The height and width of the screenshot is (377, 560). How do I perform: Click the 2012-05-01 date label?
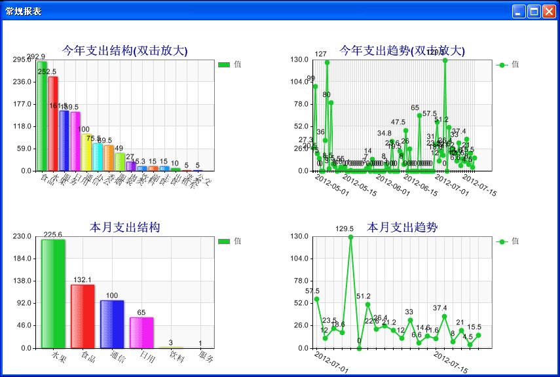(332, 185)
